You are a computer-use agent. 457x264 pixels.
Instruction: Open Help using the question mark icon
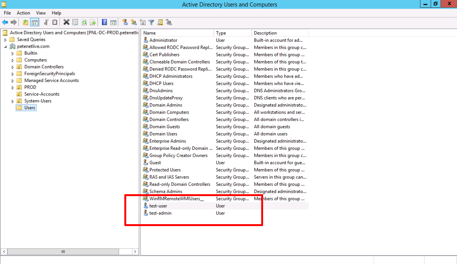pos(104,22)
